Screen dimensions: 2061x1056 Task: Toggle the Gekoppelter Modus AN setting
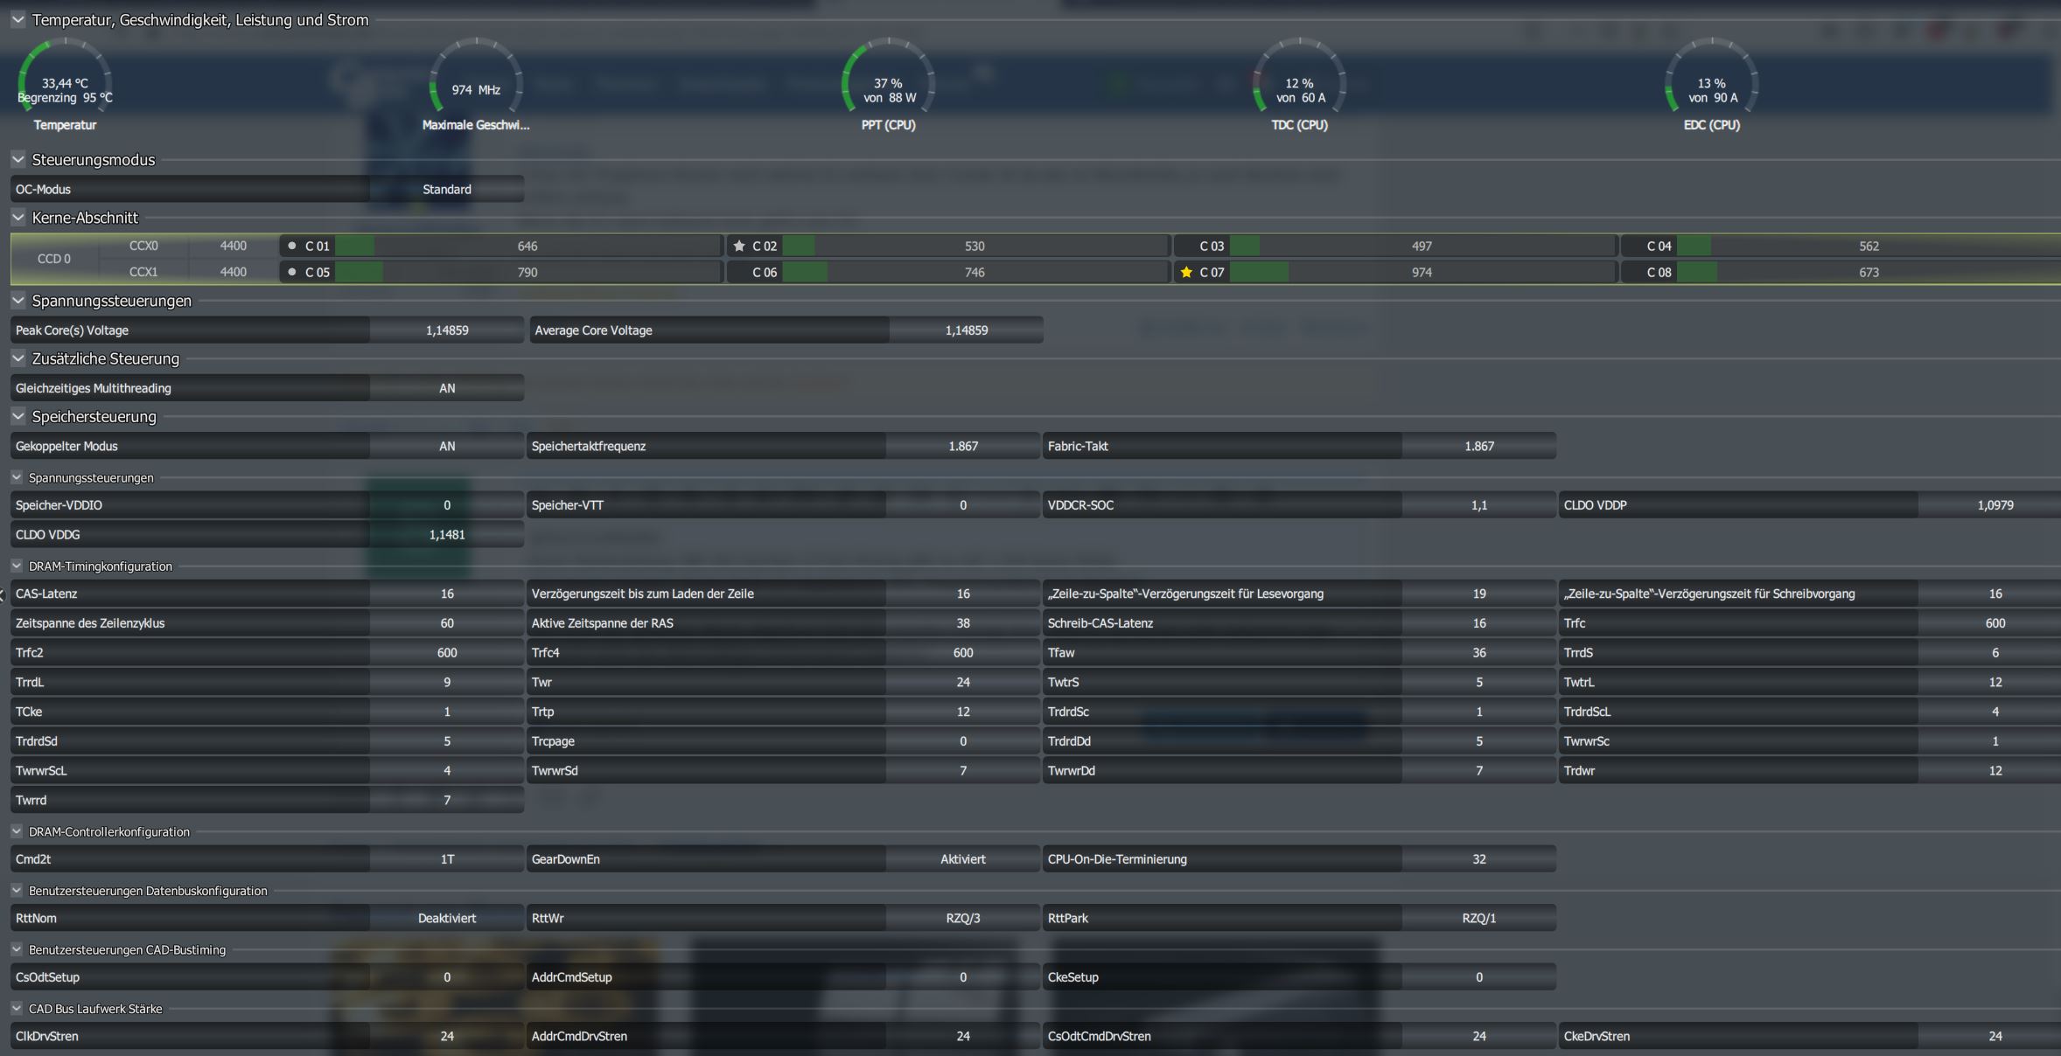[x=447, y=447]
